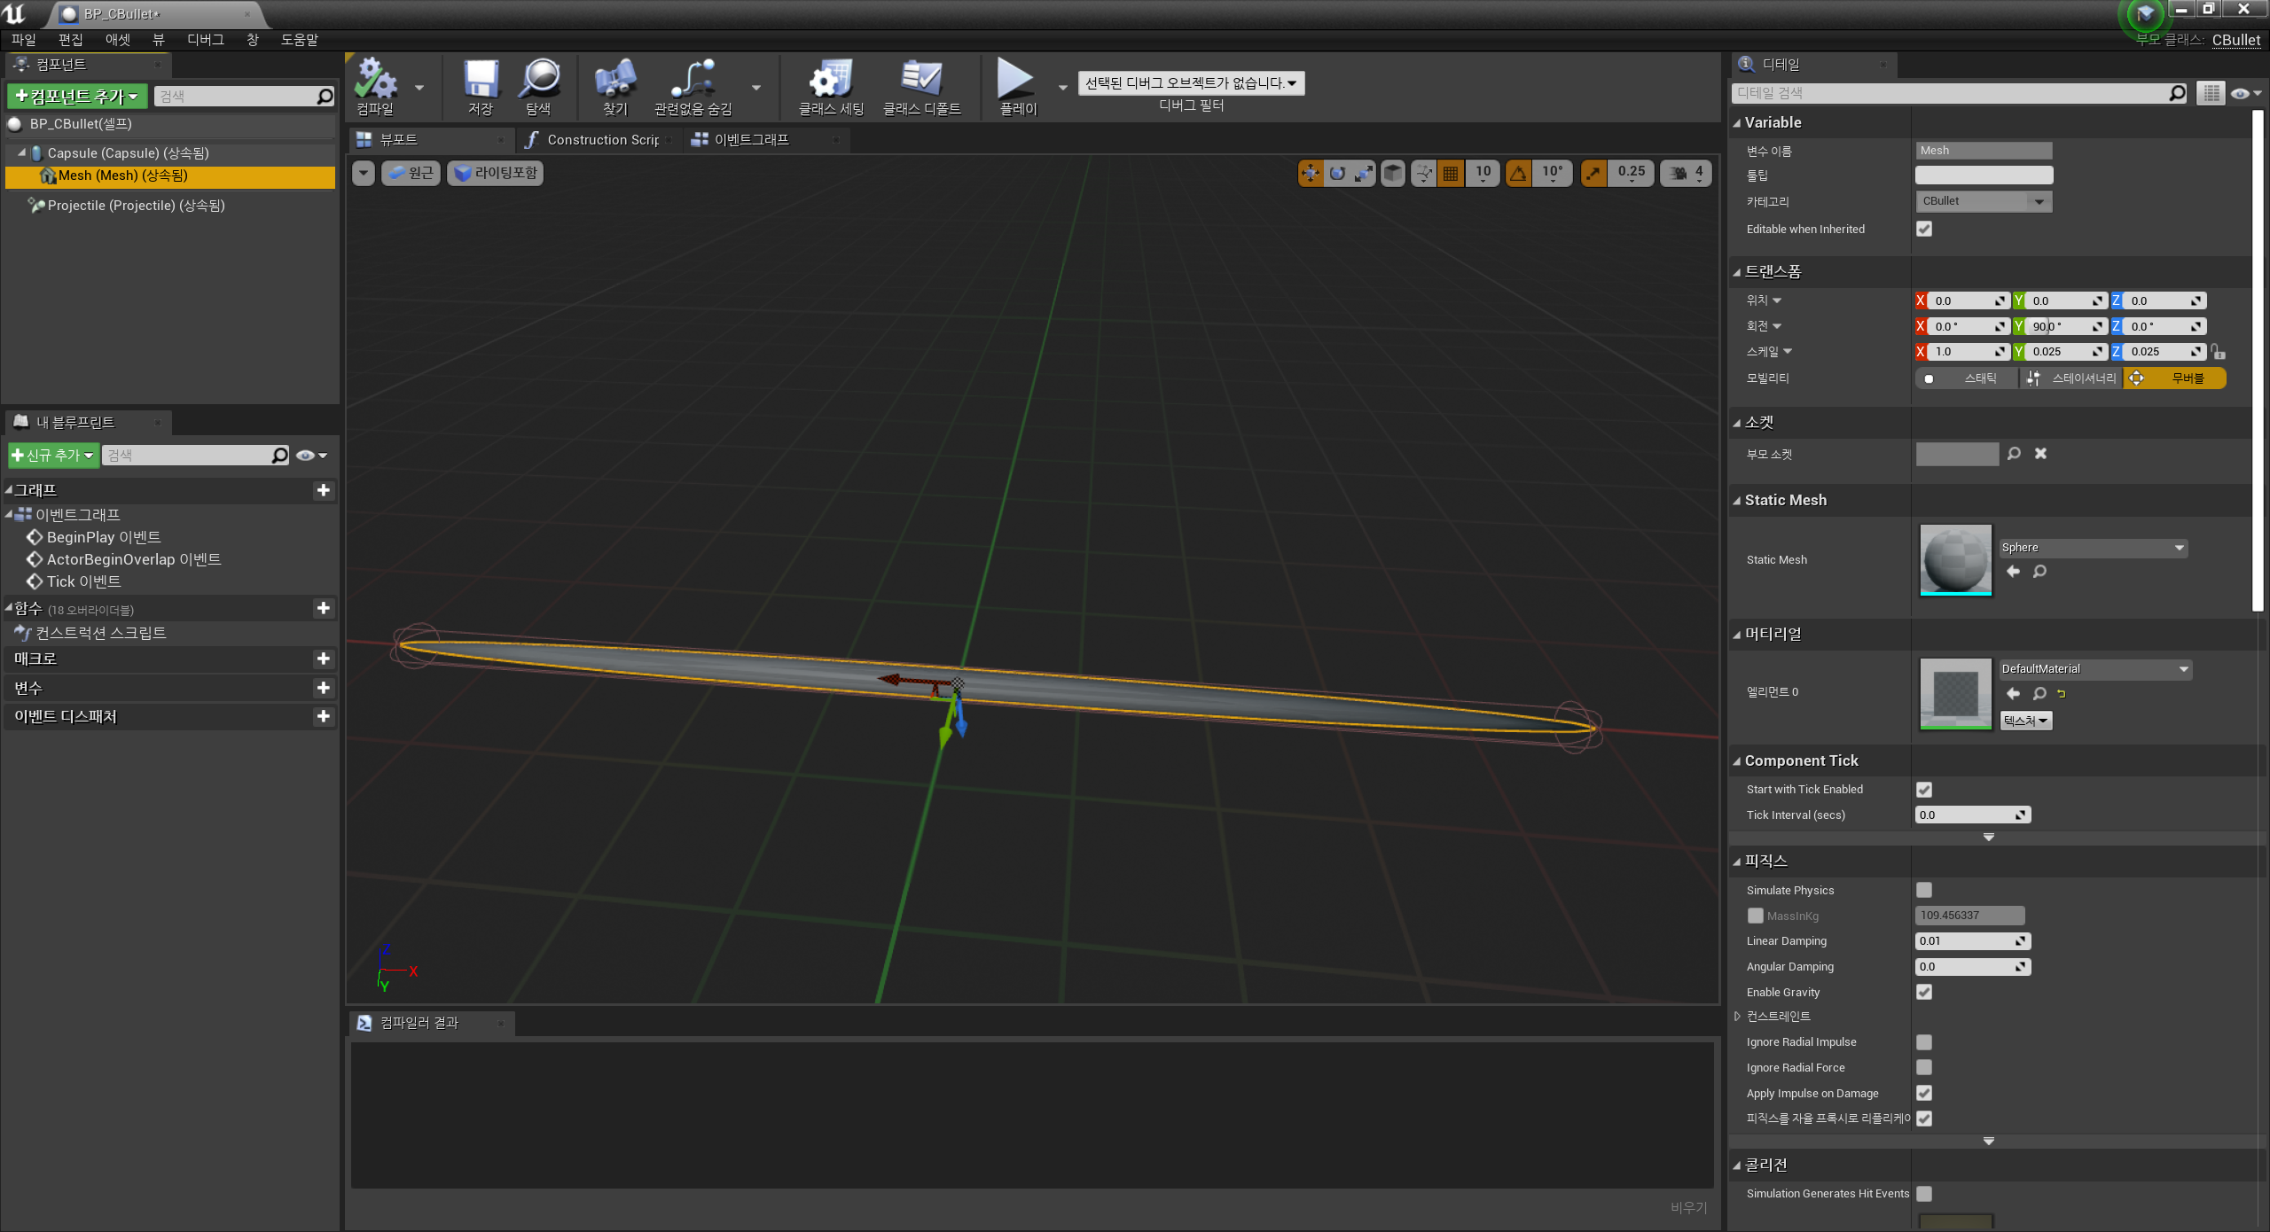2270x1232 pixels.
Task: Toggle Enable Gravity checkbox
Action: pyautogui.click(x=1923, y=992)
